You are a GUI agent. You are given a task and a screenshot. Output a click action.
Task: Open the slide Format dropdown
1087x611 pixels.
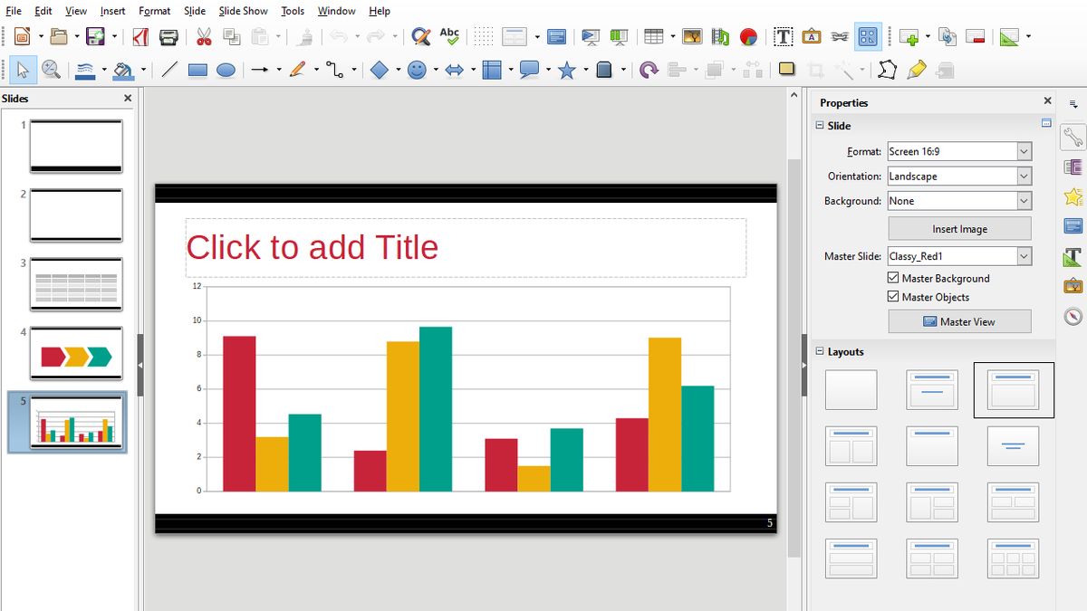tap(1024, 151)
